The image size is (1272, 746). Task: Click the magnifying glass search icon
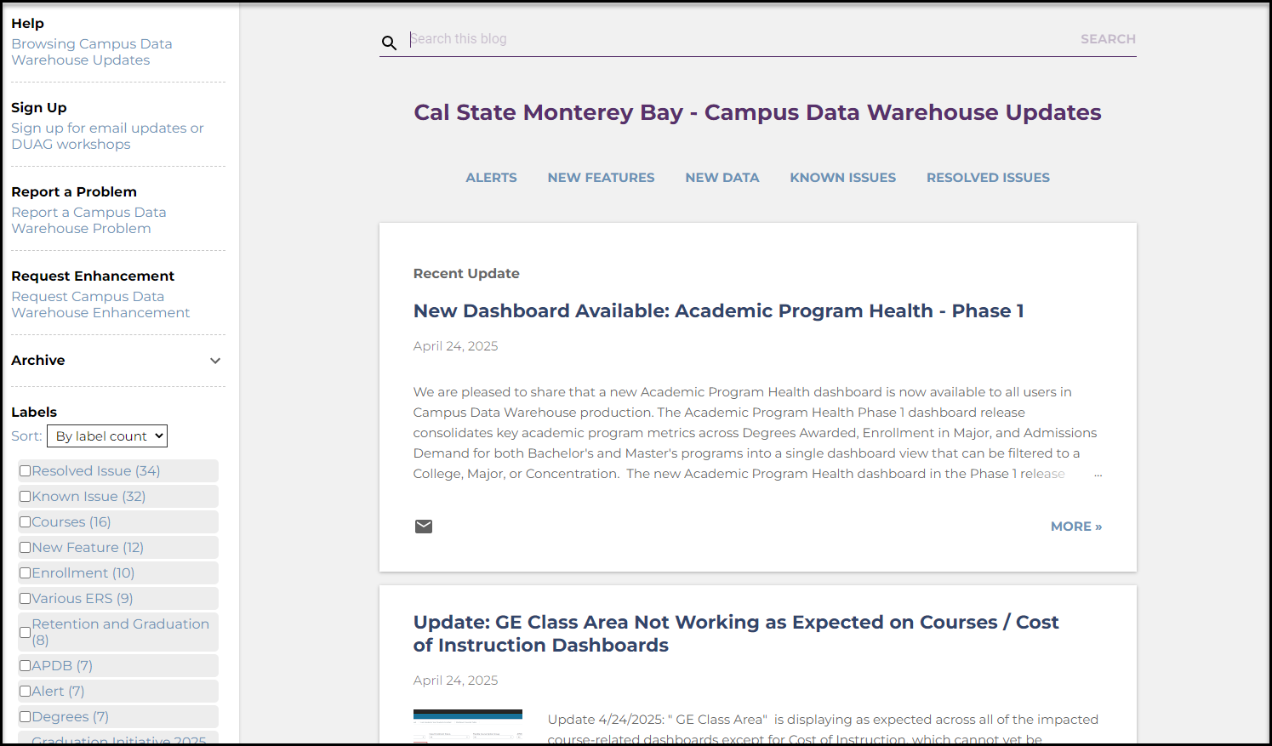pos(389,43)
